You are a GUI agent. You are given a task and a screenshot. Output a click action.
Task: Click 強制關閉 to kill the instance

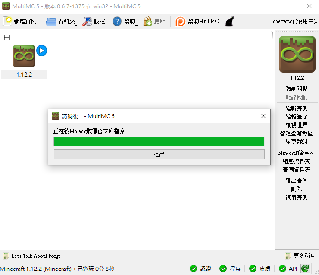(296, 89)
